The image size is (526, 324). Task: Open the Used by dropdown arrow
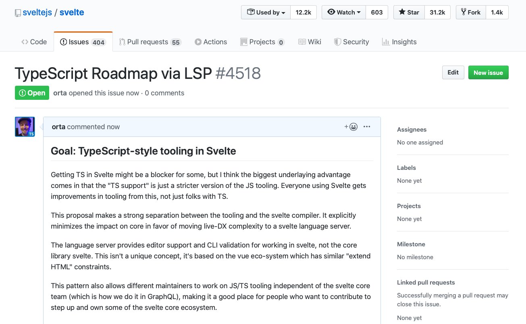coord(284,12)
